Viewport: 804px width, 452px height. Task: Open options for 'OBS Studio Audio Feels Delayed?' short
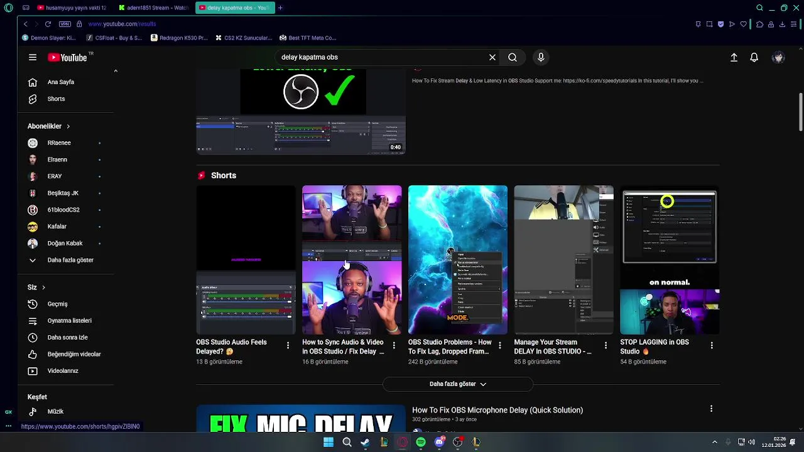(288, 345)
